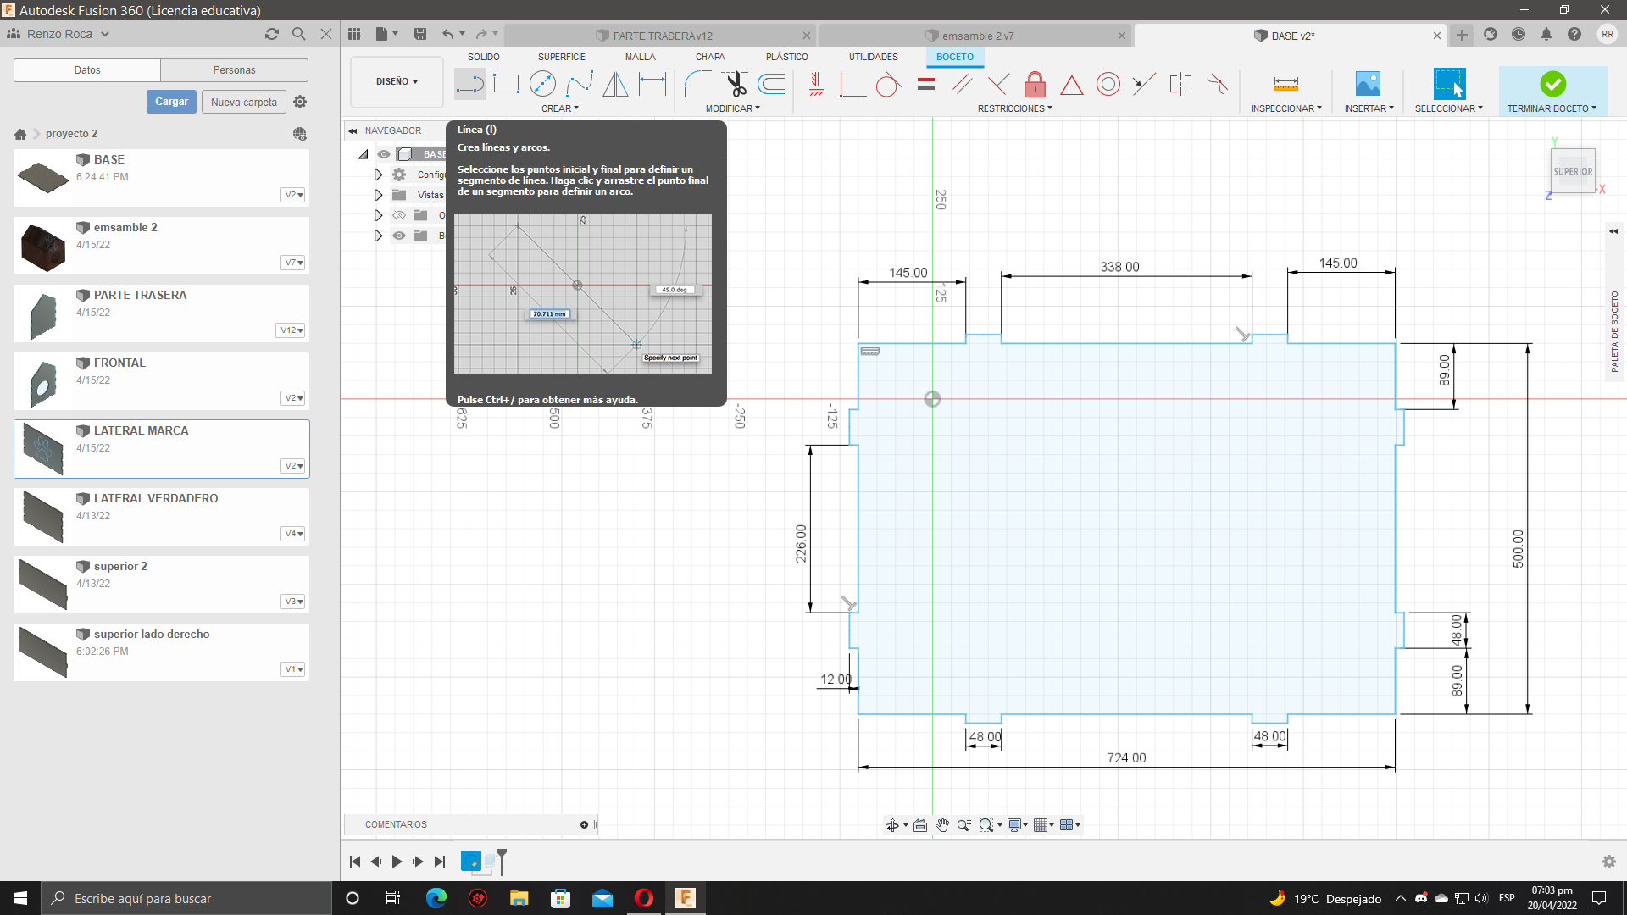Open File Explorer from taskbar
Viewport: 1627px width, 915px height.
(x=519, y=898)
